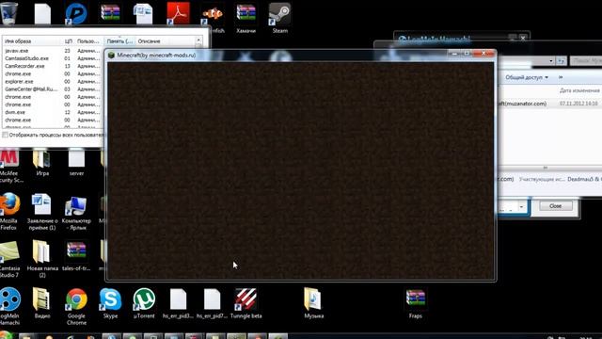This screenshot has width=602, height=339.
Task: Sort Explorer files by Дата изменения
Action: 579,90
